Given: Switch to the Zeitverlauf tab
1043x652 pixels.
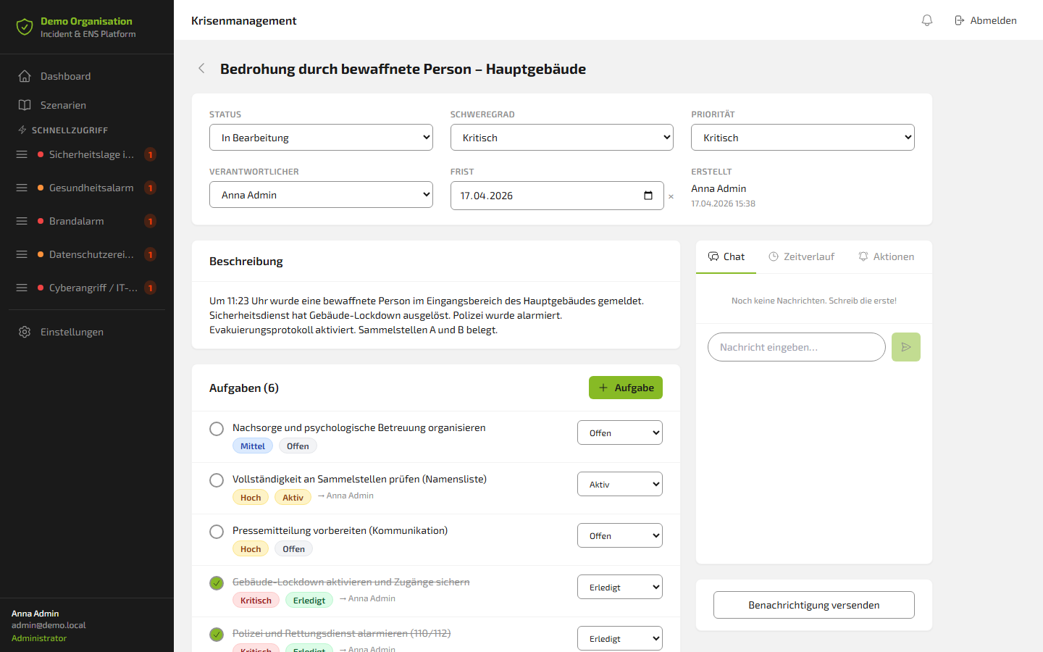Looking at the screenshot, I should [x=801, y=256].
